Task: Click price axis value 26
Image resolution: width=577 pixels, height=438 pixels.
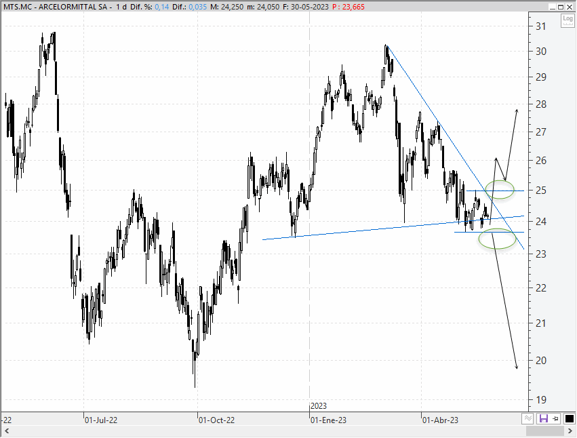Action: (541, 161)
